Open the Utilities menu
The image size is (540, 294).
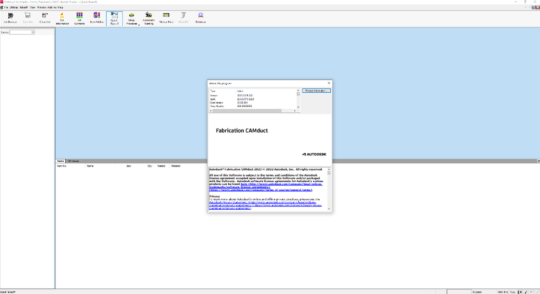pyautogui.click(x=14, y=7)
